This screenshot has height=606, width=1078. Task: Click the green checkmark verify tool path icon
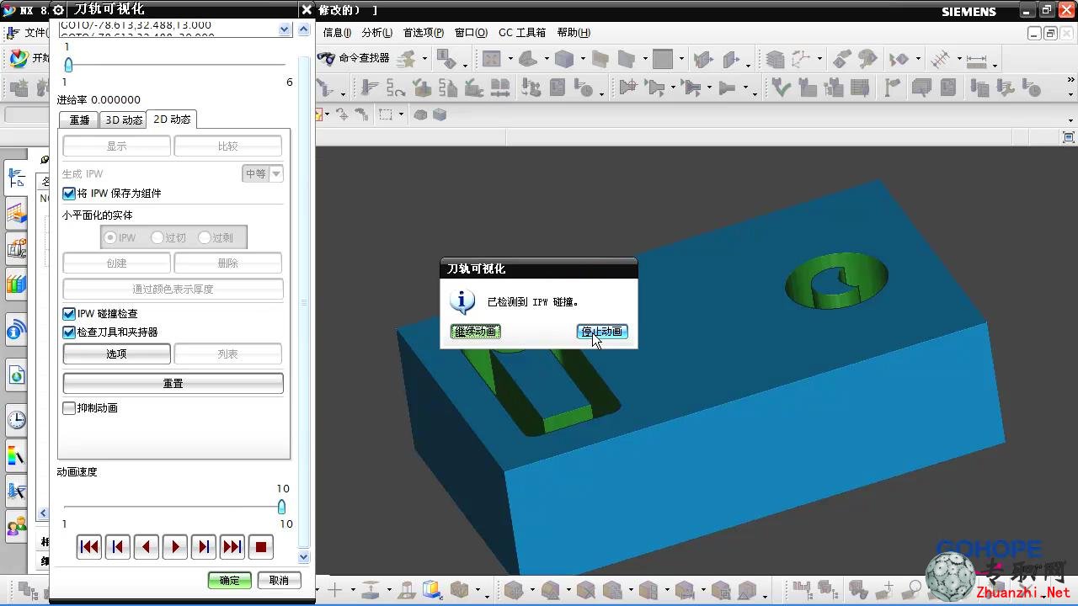click(781, 87)
